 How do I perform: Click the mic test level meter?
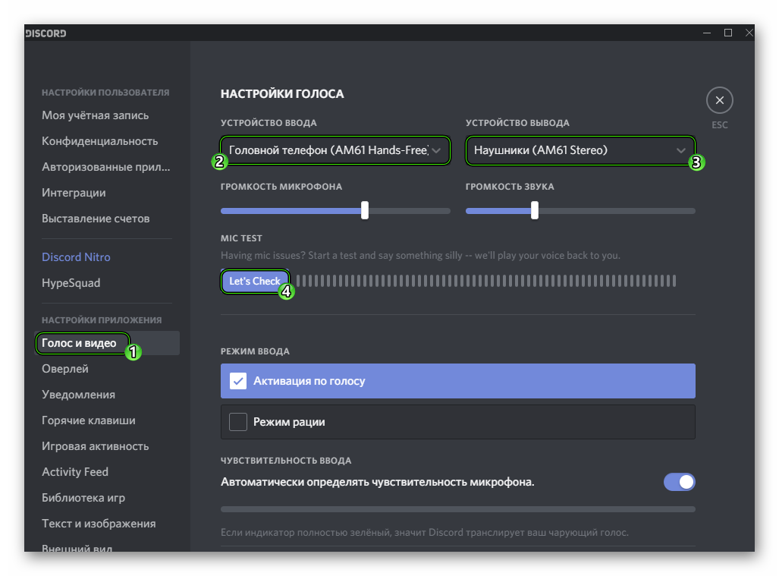[x=486, y=282]
